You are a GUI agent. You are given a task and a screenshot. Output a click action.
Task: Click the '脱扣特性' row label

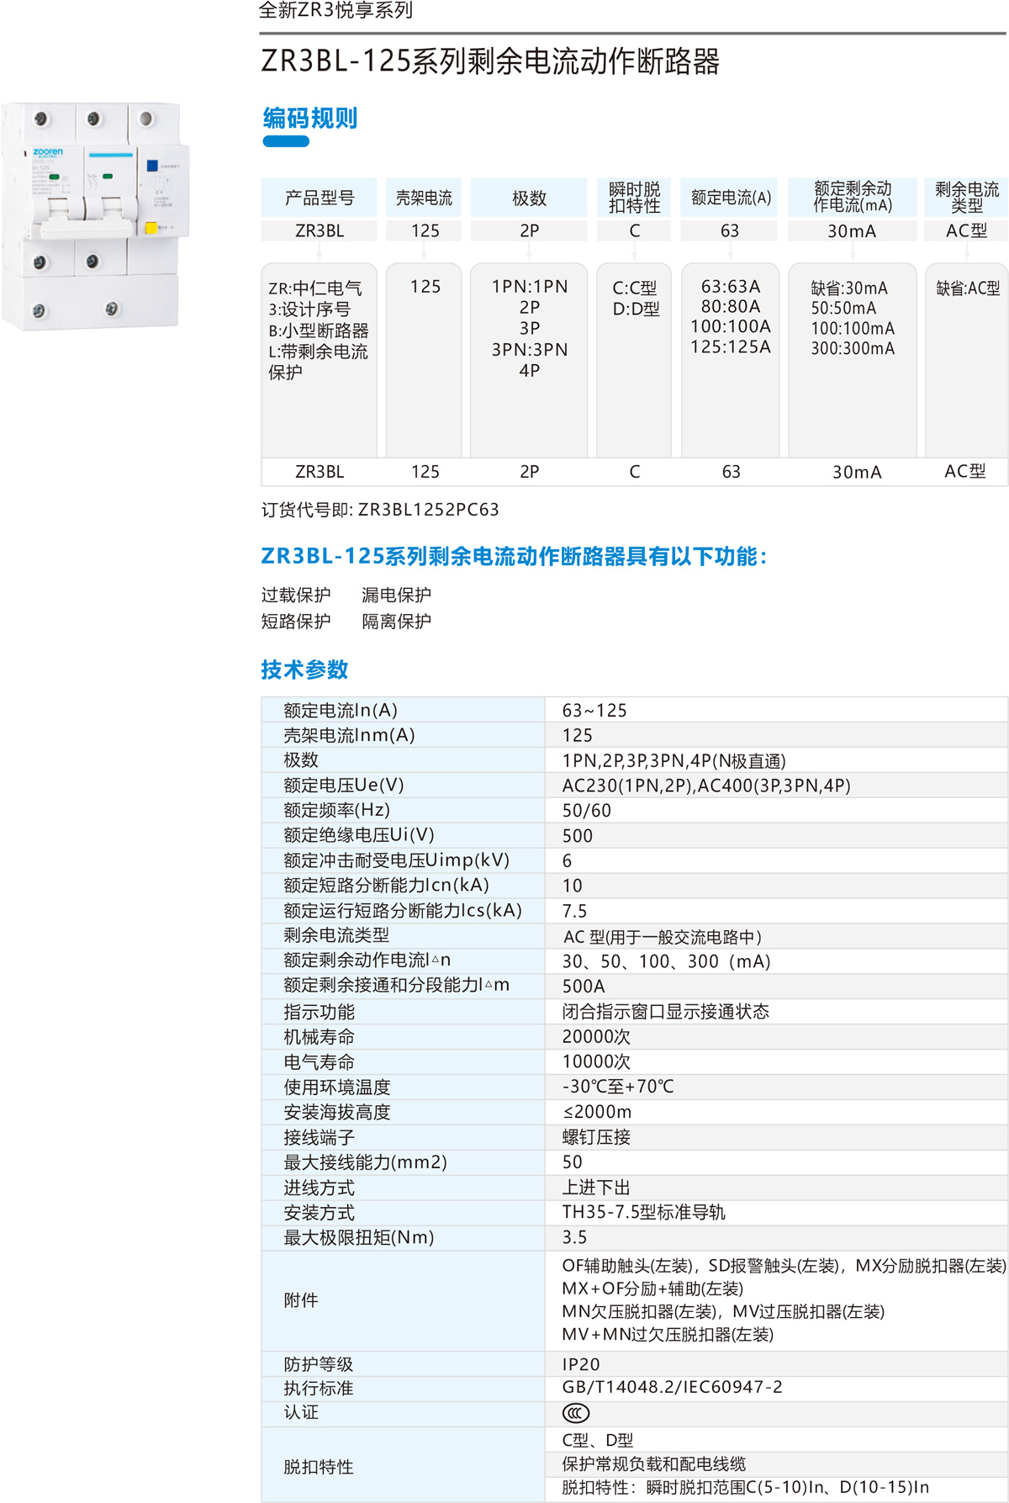coord(319,1467)
